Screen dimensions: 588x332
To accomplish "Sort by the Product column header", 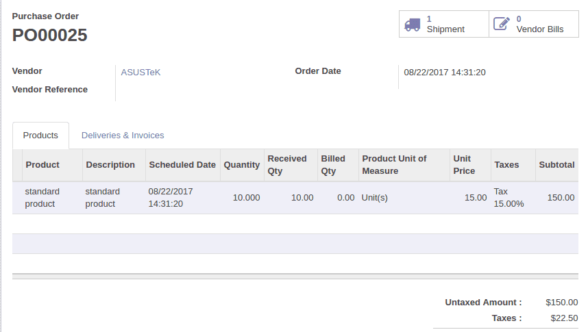I will 42,165.
